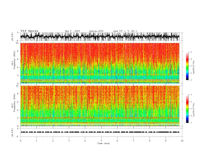This screenshot has height=158, width=205.
Task: Click the 'station=ATH' label
Action: (x=96, y=31)
